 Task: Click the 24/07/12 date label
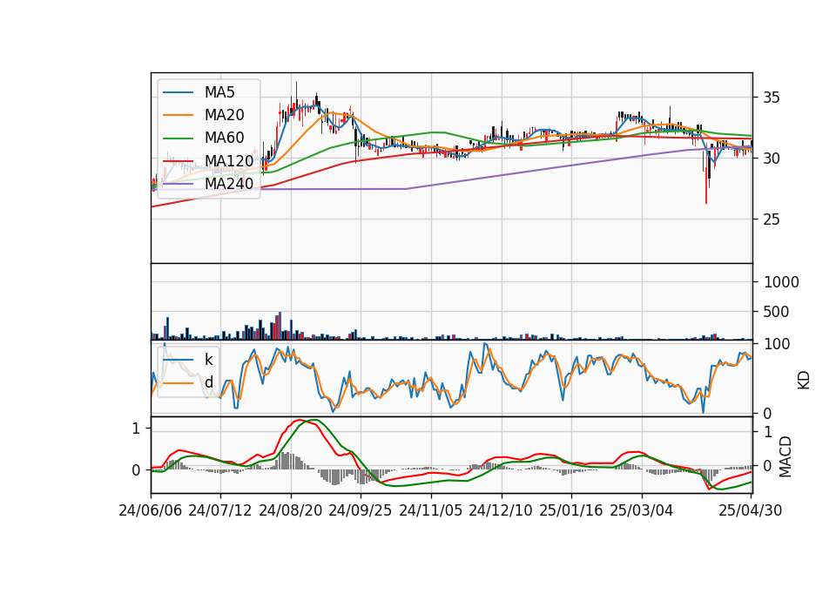pos(220,510)
